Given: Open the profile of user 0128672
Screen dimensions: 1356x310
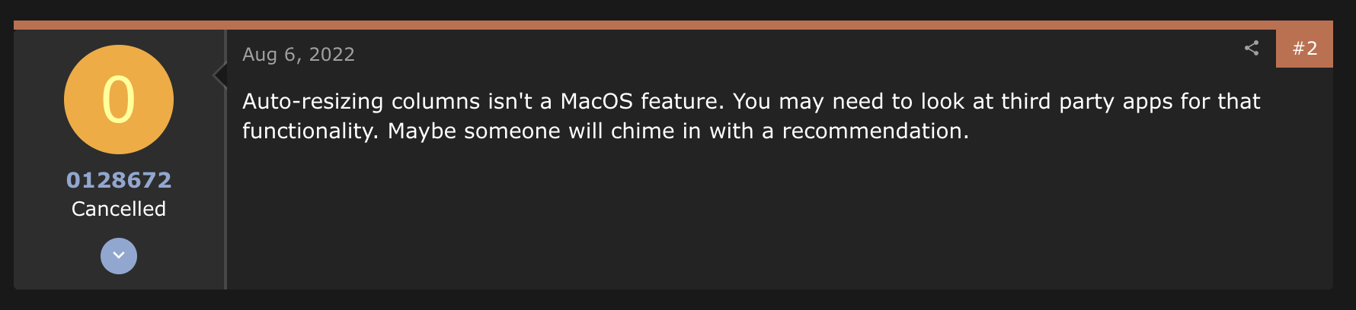Looking at the screenshot, I should [x=119, y=180].
